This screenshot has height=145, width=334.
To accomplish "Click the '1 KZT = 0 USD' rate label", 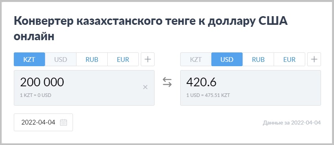I will (x=35, y=95).
